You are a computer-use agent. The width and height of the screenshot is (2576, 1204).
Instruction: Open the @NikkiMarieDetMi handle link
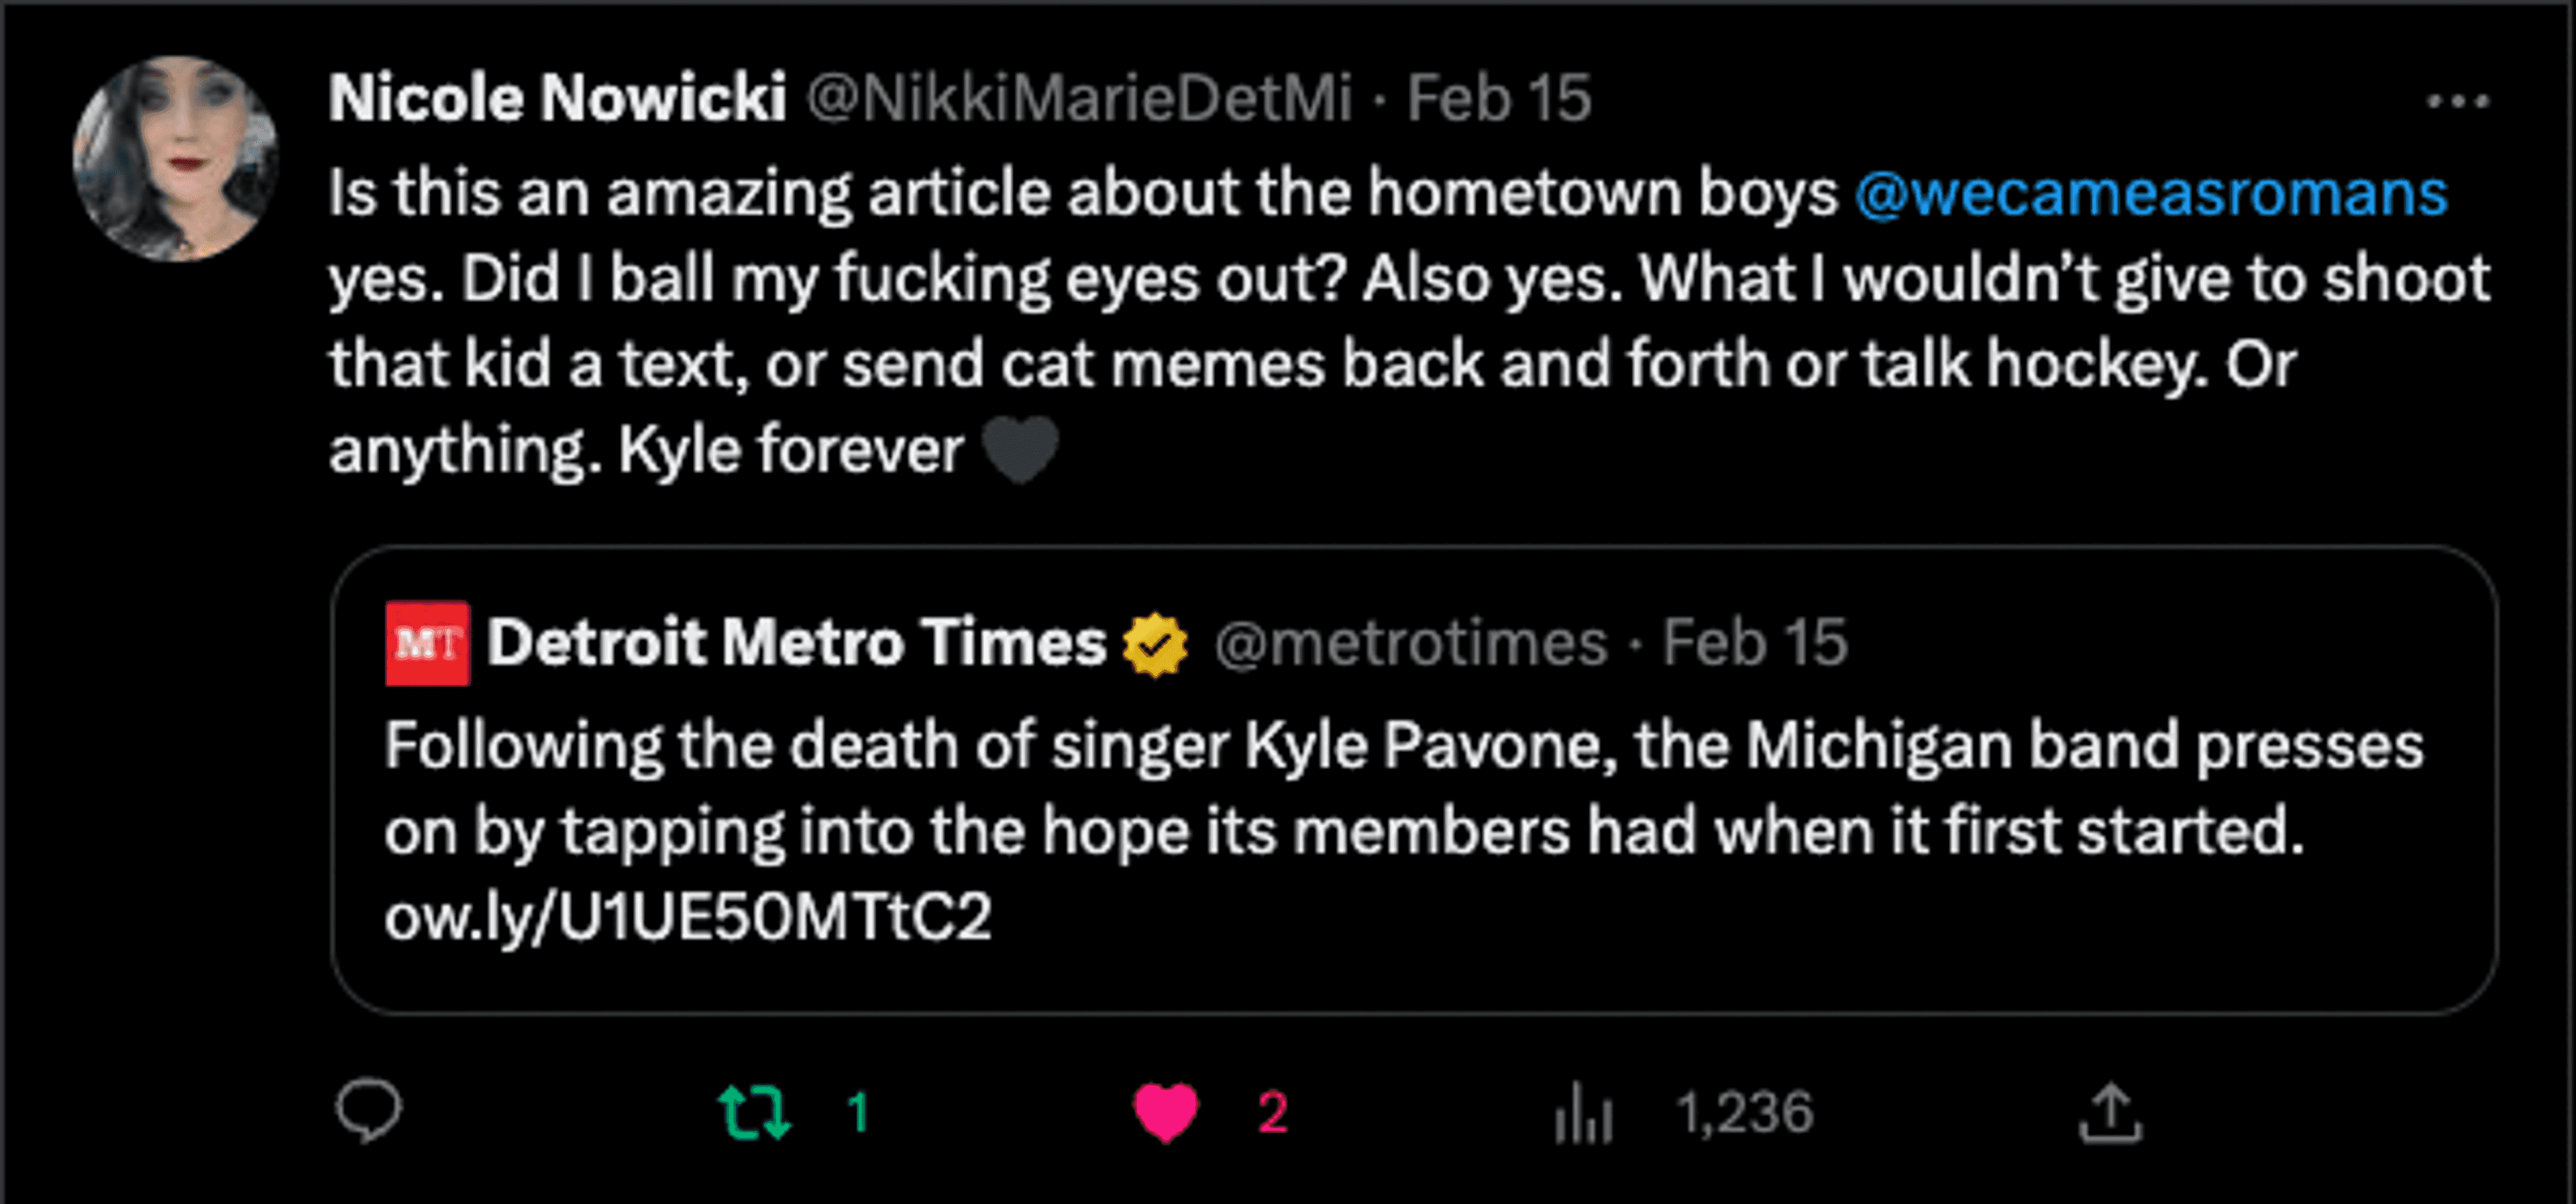(x=1079, y=99)
